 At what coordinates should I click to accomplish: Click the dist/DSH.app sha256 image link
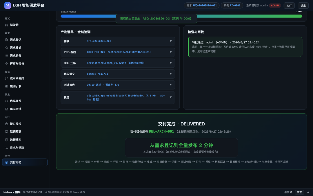click(x=126, y=97)
